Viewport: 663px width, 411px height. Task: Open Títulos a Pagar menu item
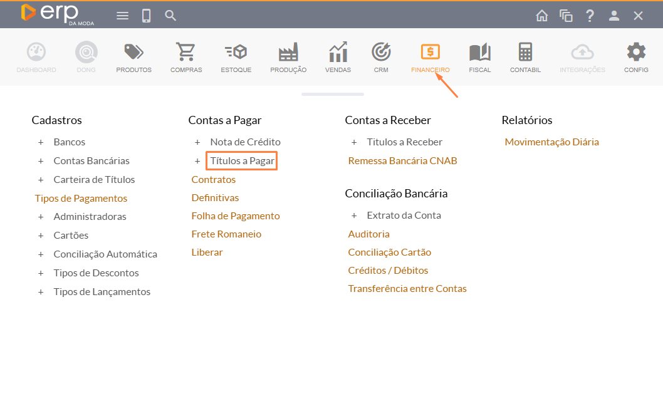click(242, 161)
